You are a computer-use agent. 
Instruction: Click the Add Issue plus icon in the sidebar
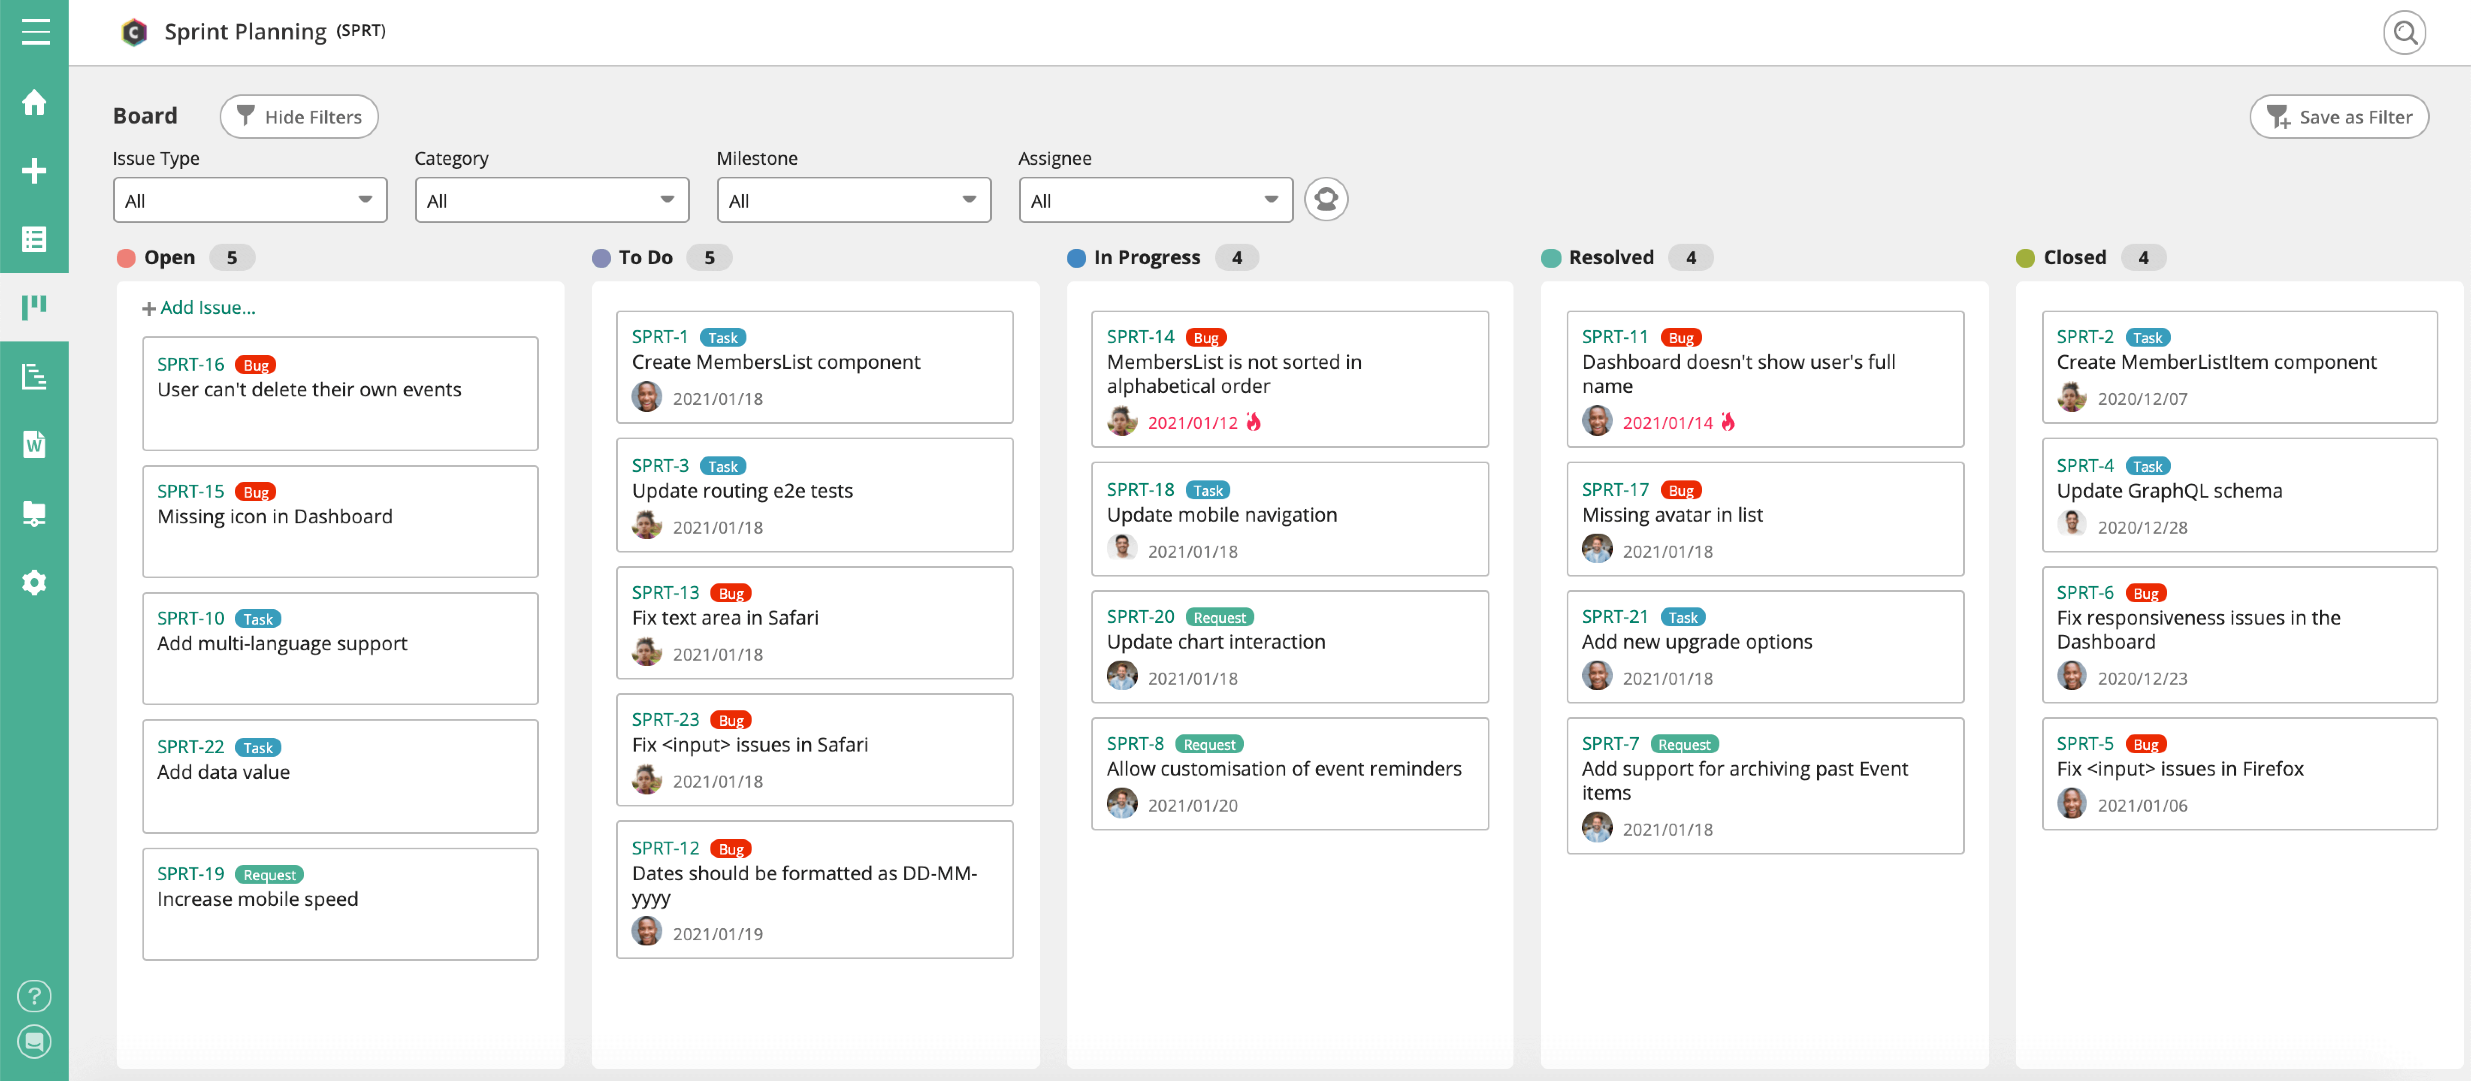click(34, 171)
